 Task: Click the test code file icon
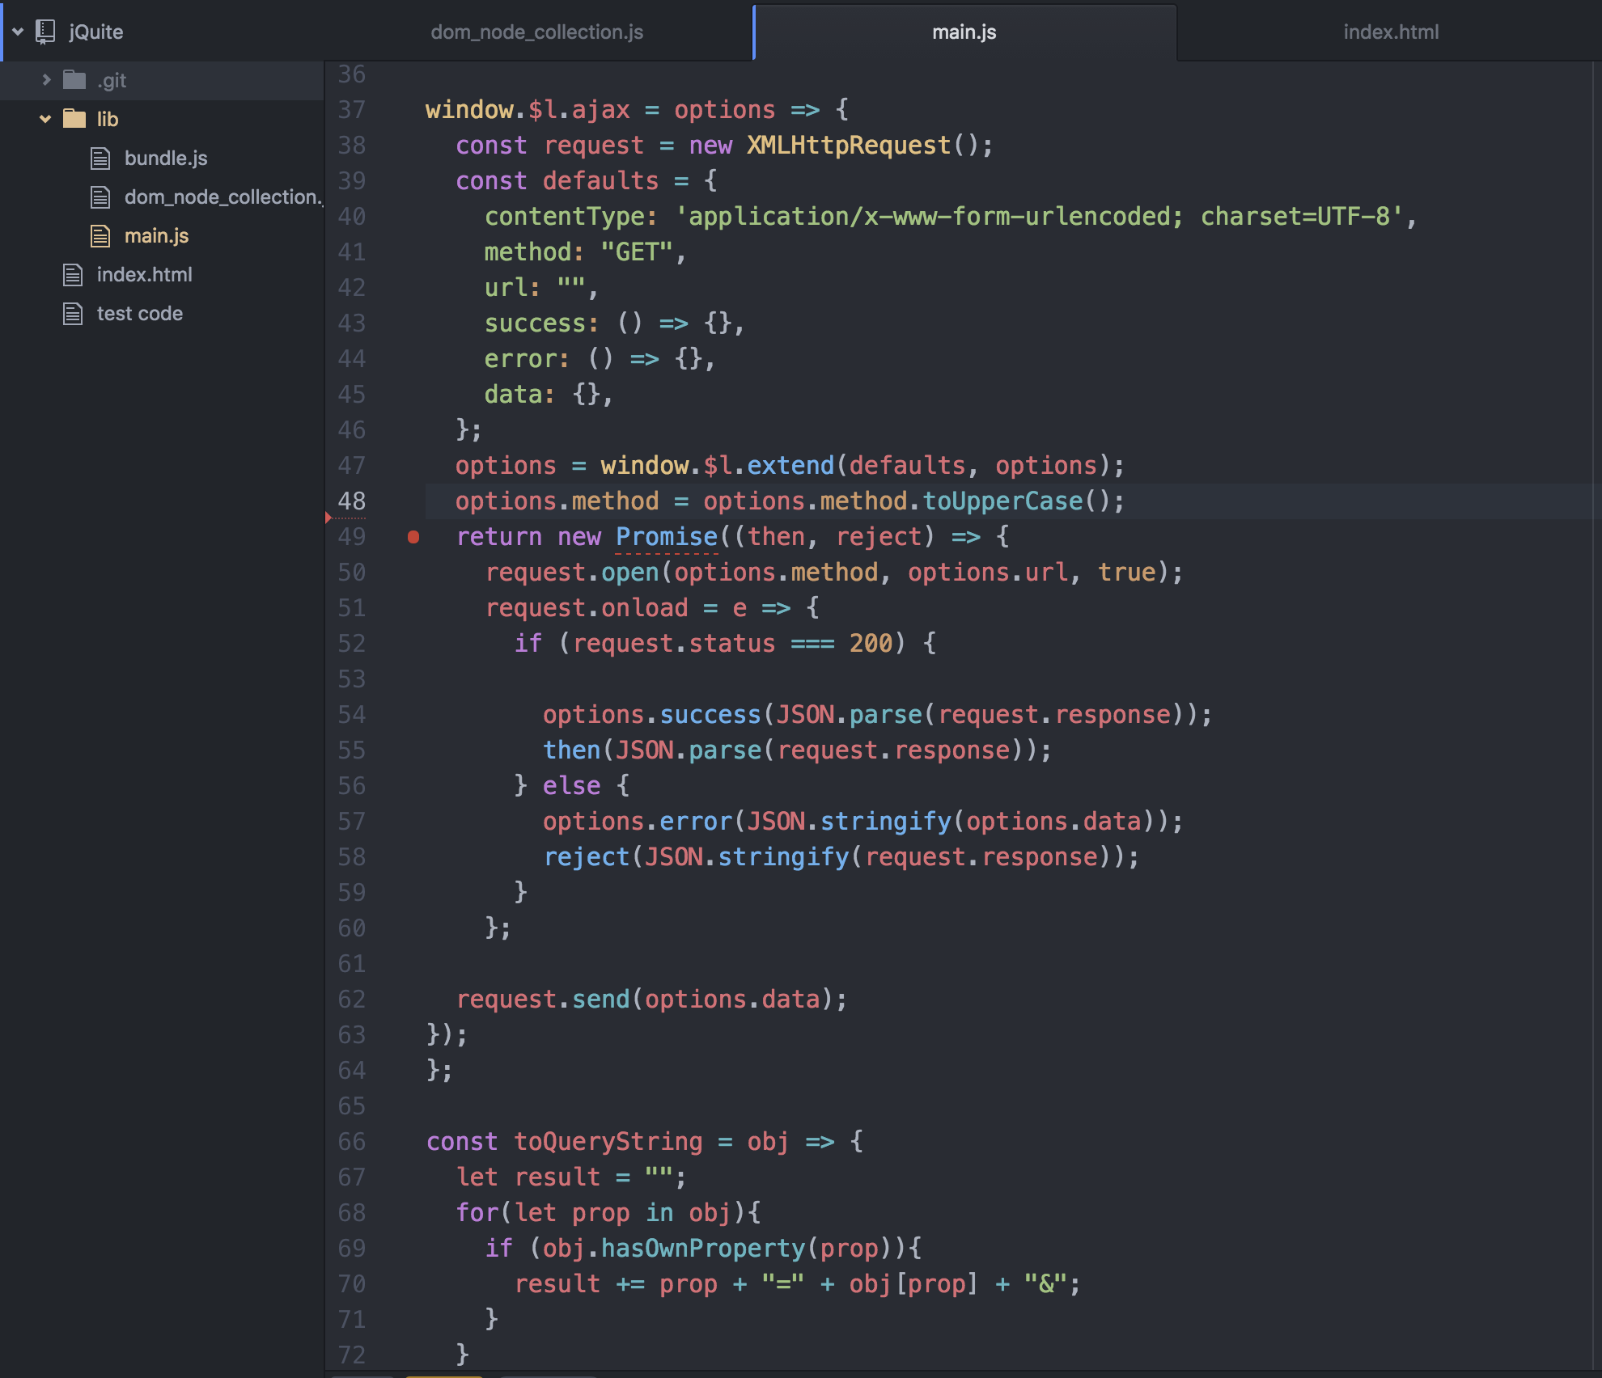point(73,313)
